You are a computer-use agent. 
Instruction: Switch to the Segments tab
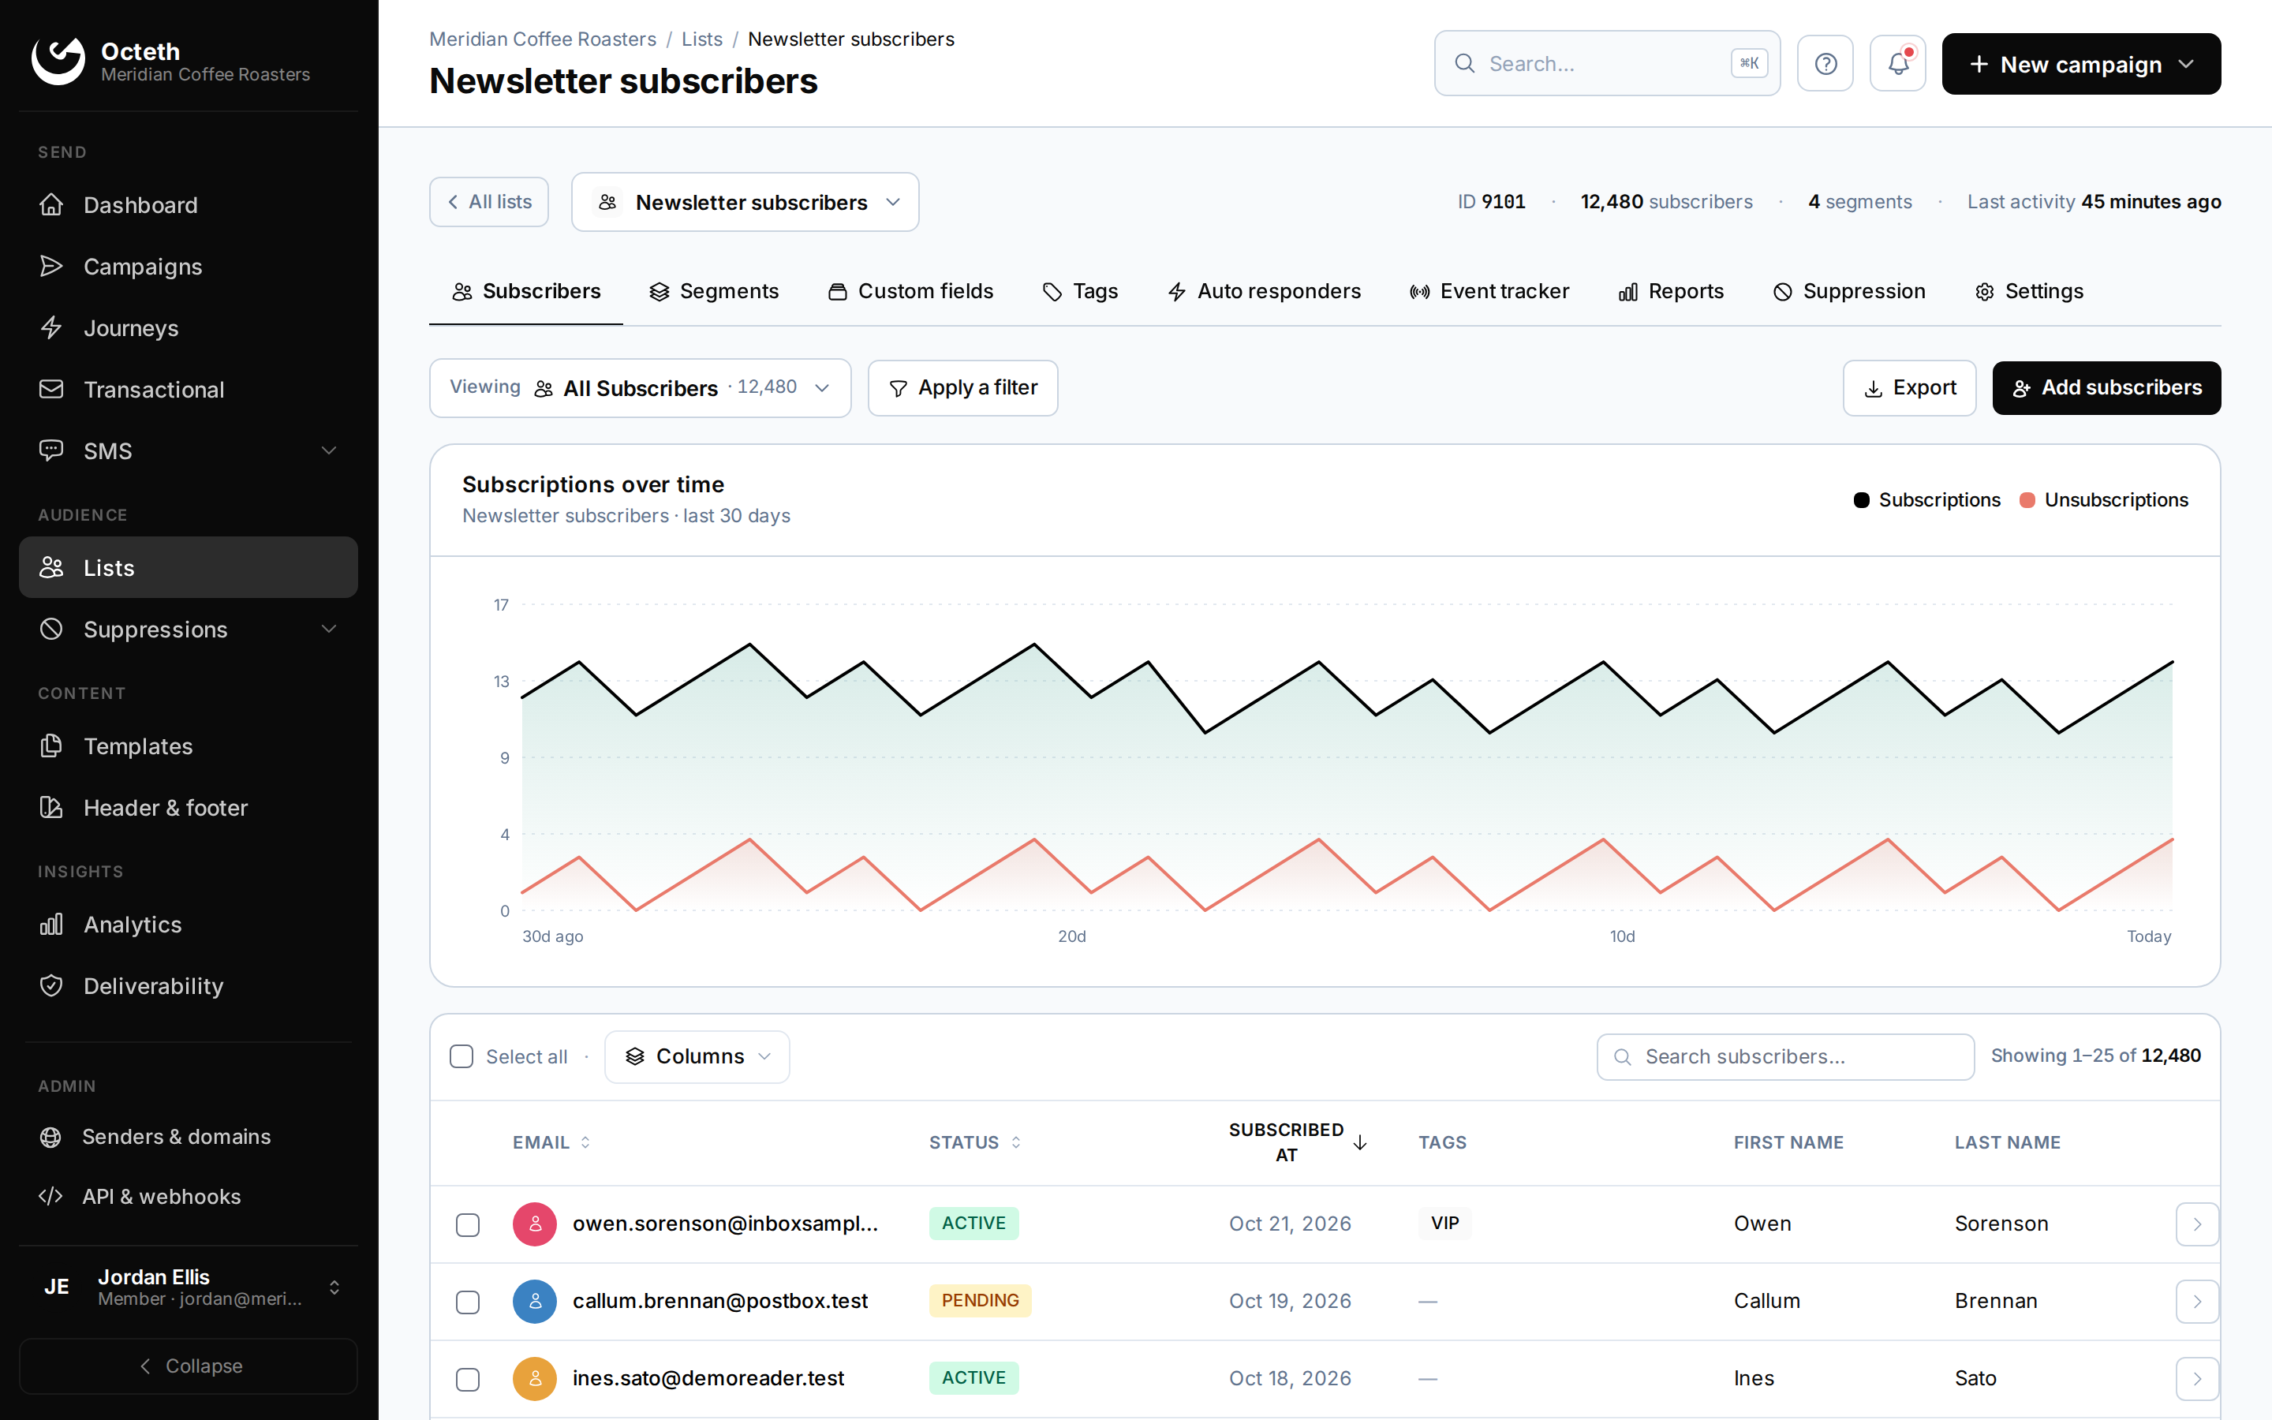pyautogui.click(x=715, y=291)
